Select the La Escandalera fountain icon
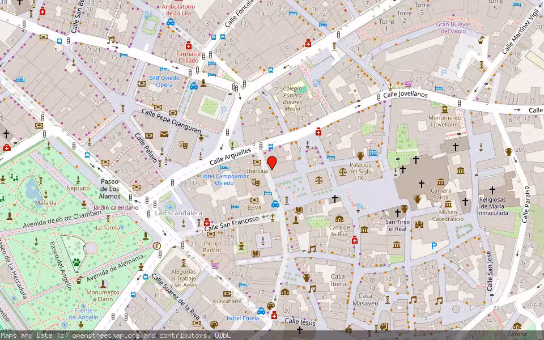The width and height of the screenshot is (544, 340). coord(170,207)
